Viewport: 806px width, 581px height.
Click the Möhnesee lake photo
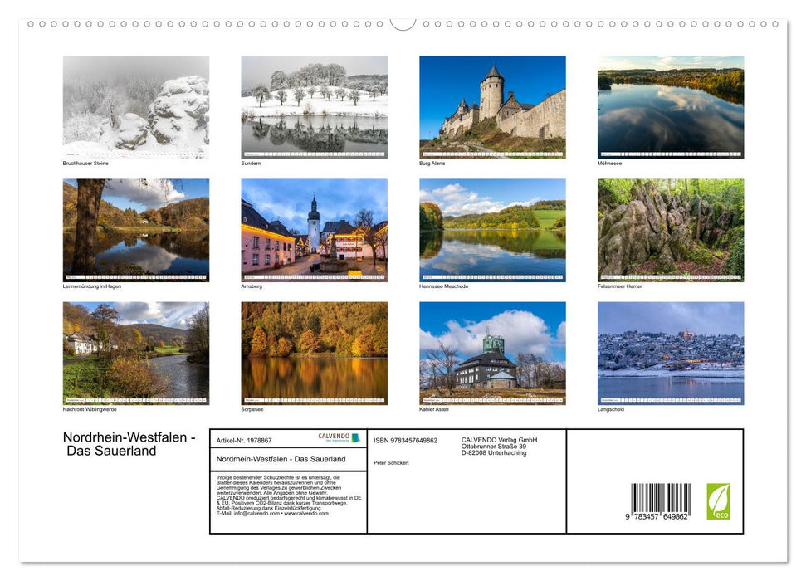coord(669,104)
